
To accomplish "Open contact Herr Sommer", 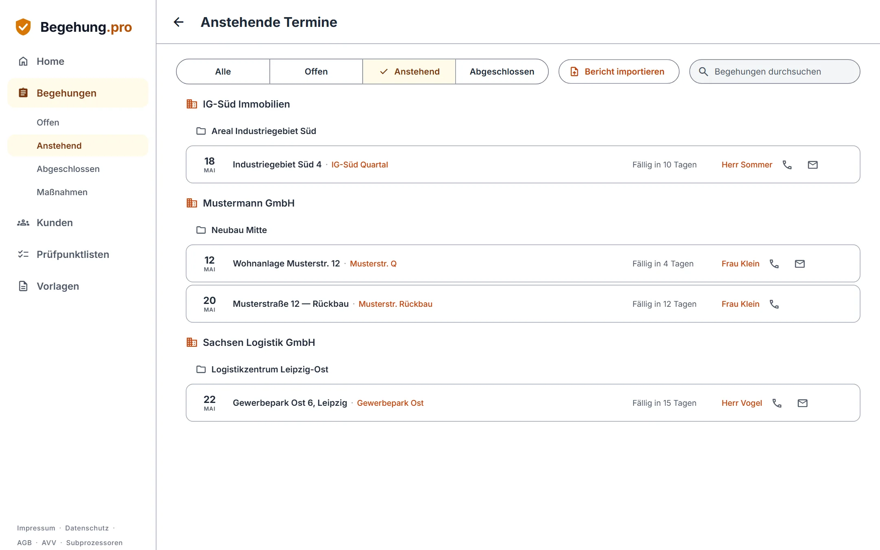I will click(747, 165).
